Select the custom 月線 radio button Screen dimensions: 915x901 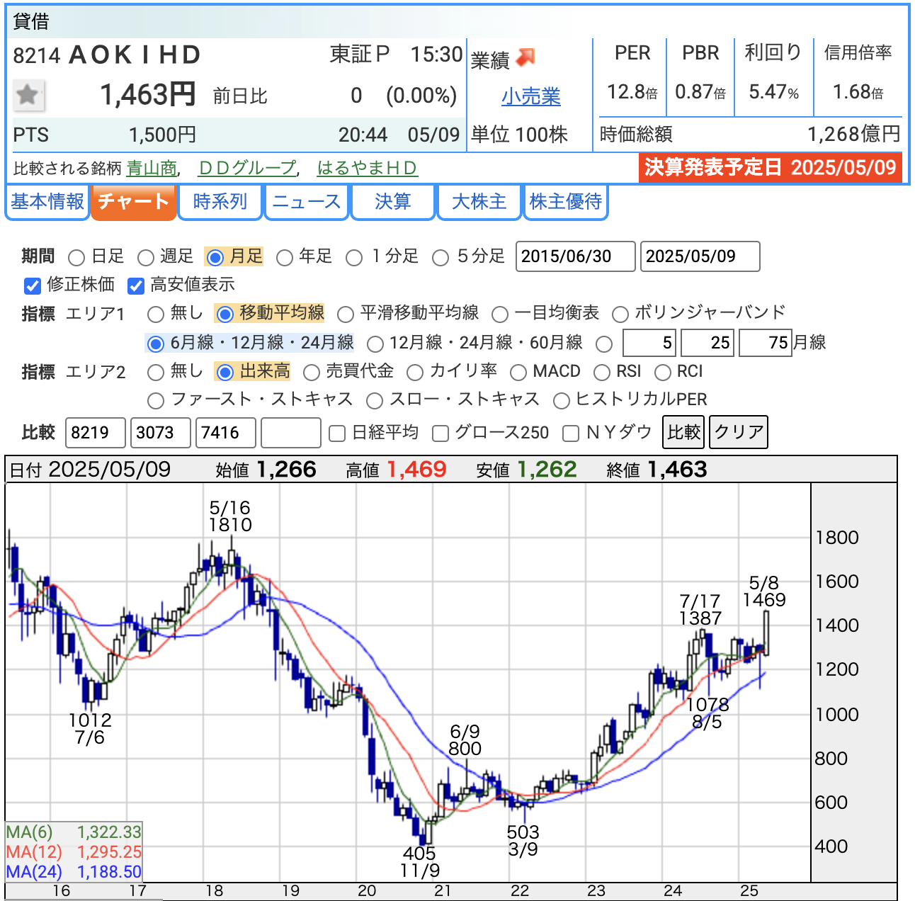(604, 344)
